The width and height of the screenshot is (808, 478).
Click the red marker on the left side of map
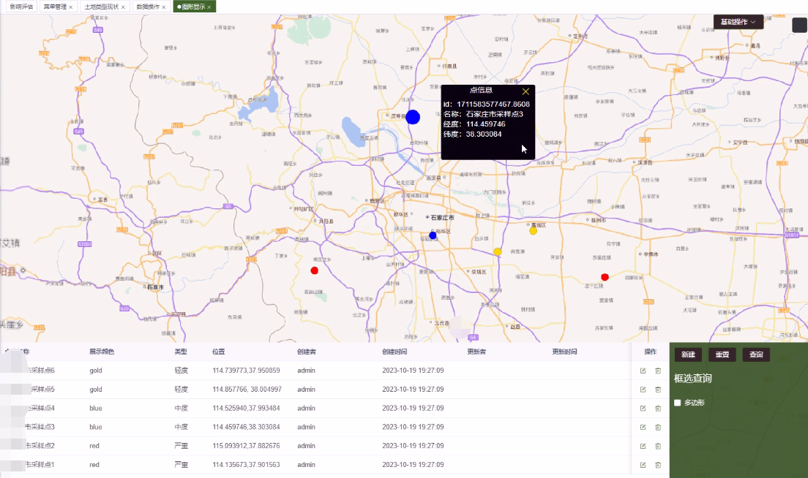[x=315, y=270]
